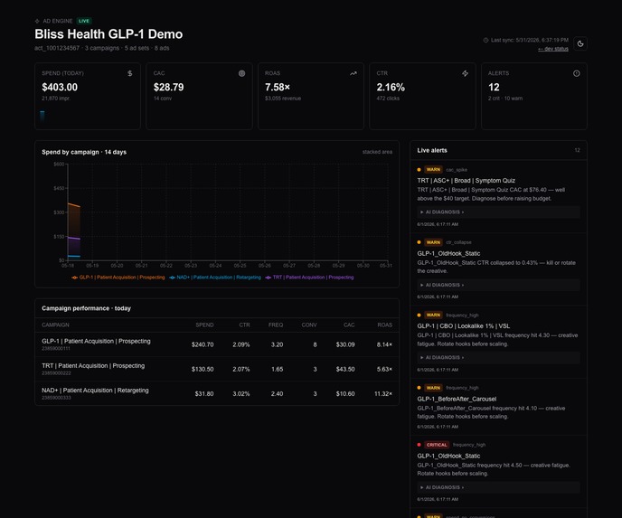This screenshot has height=518, width=622.
Task: Click the CRITICAL badge on frequency_high alert
Action: [x=437, y=445]
